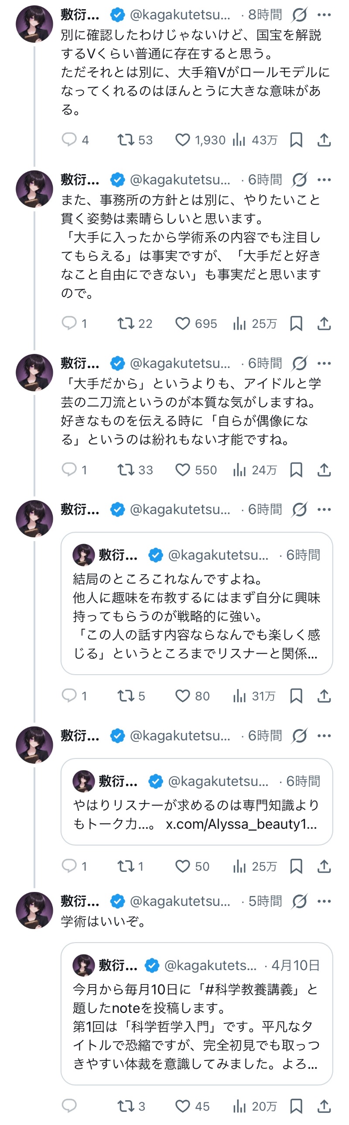
Task: Share the tweet with 50 likes
Action: (324, 866)
